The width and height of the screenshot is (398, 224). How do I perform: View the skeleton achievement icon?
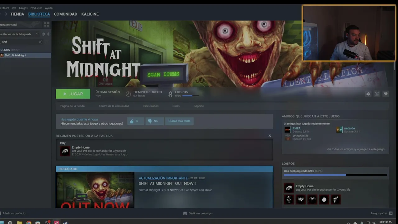click(x=289, y=199)
